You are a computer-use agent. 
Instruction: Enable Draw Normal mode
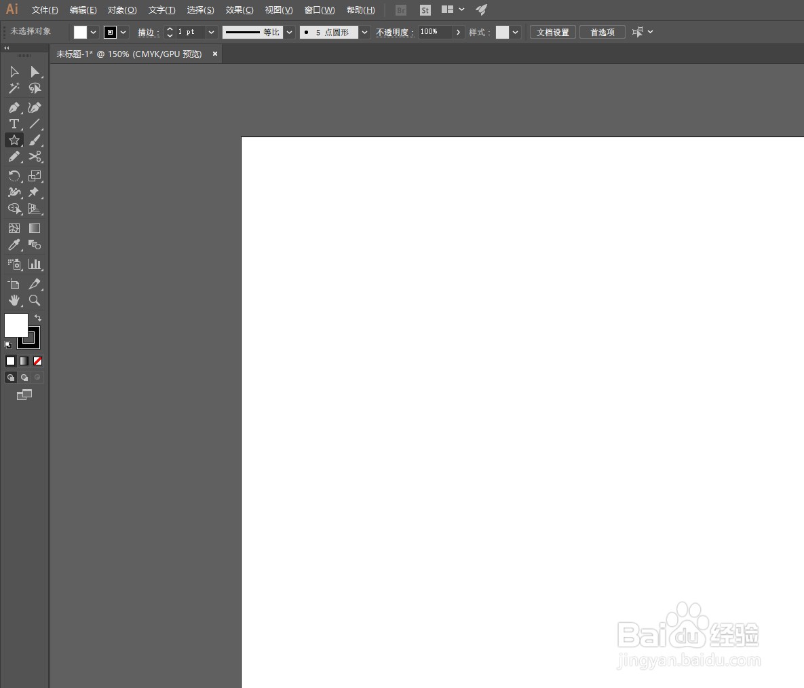tap(11, 378)
